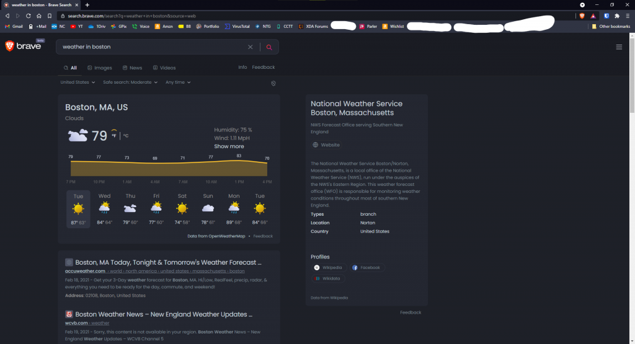Open the Brave Search hamburger menu

pyautogui.click(x=619, y=47)
